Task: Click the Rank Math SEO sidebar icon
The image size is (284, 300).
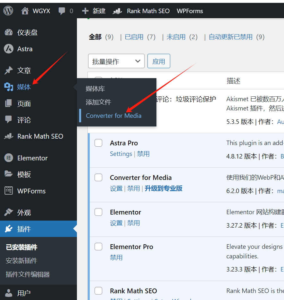Action: [x=9, y=136]
